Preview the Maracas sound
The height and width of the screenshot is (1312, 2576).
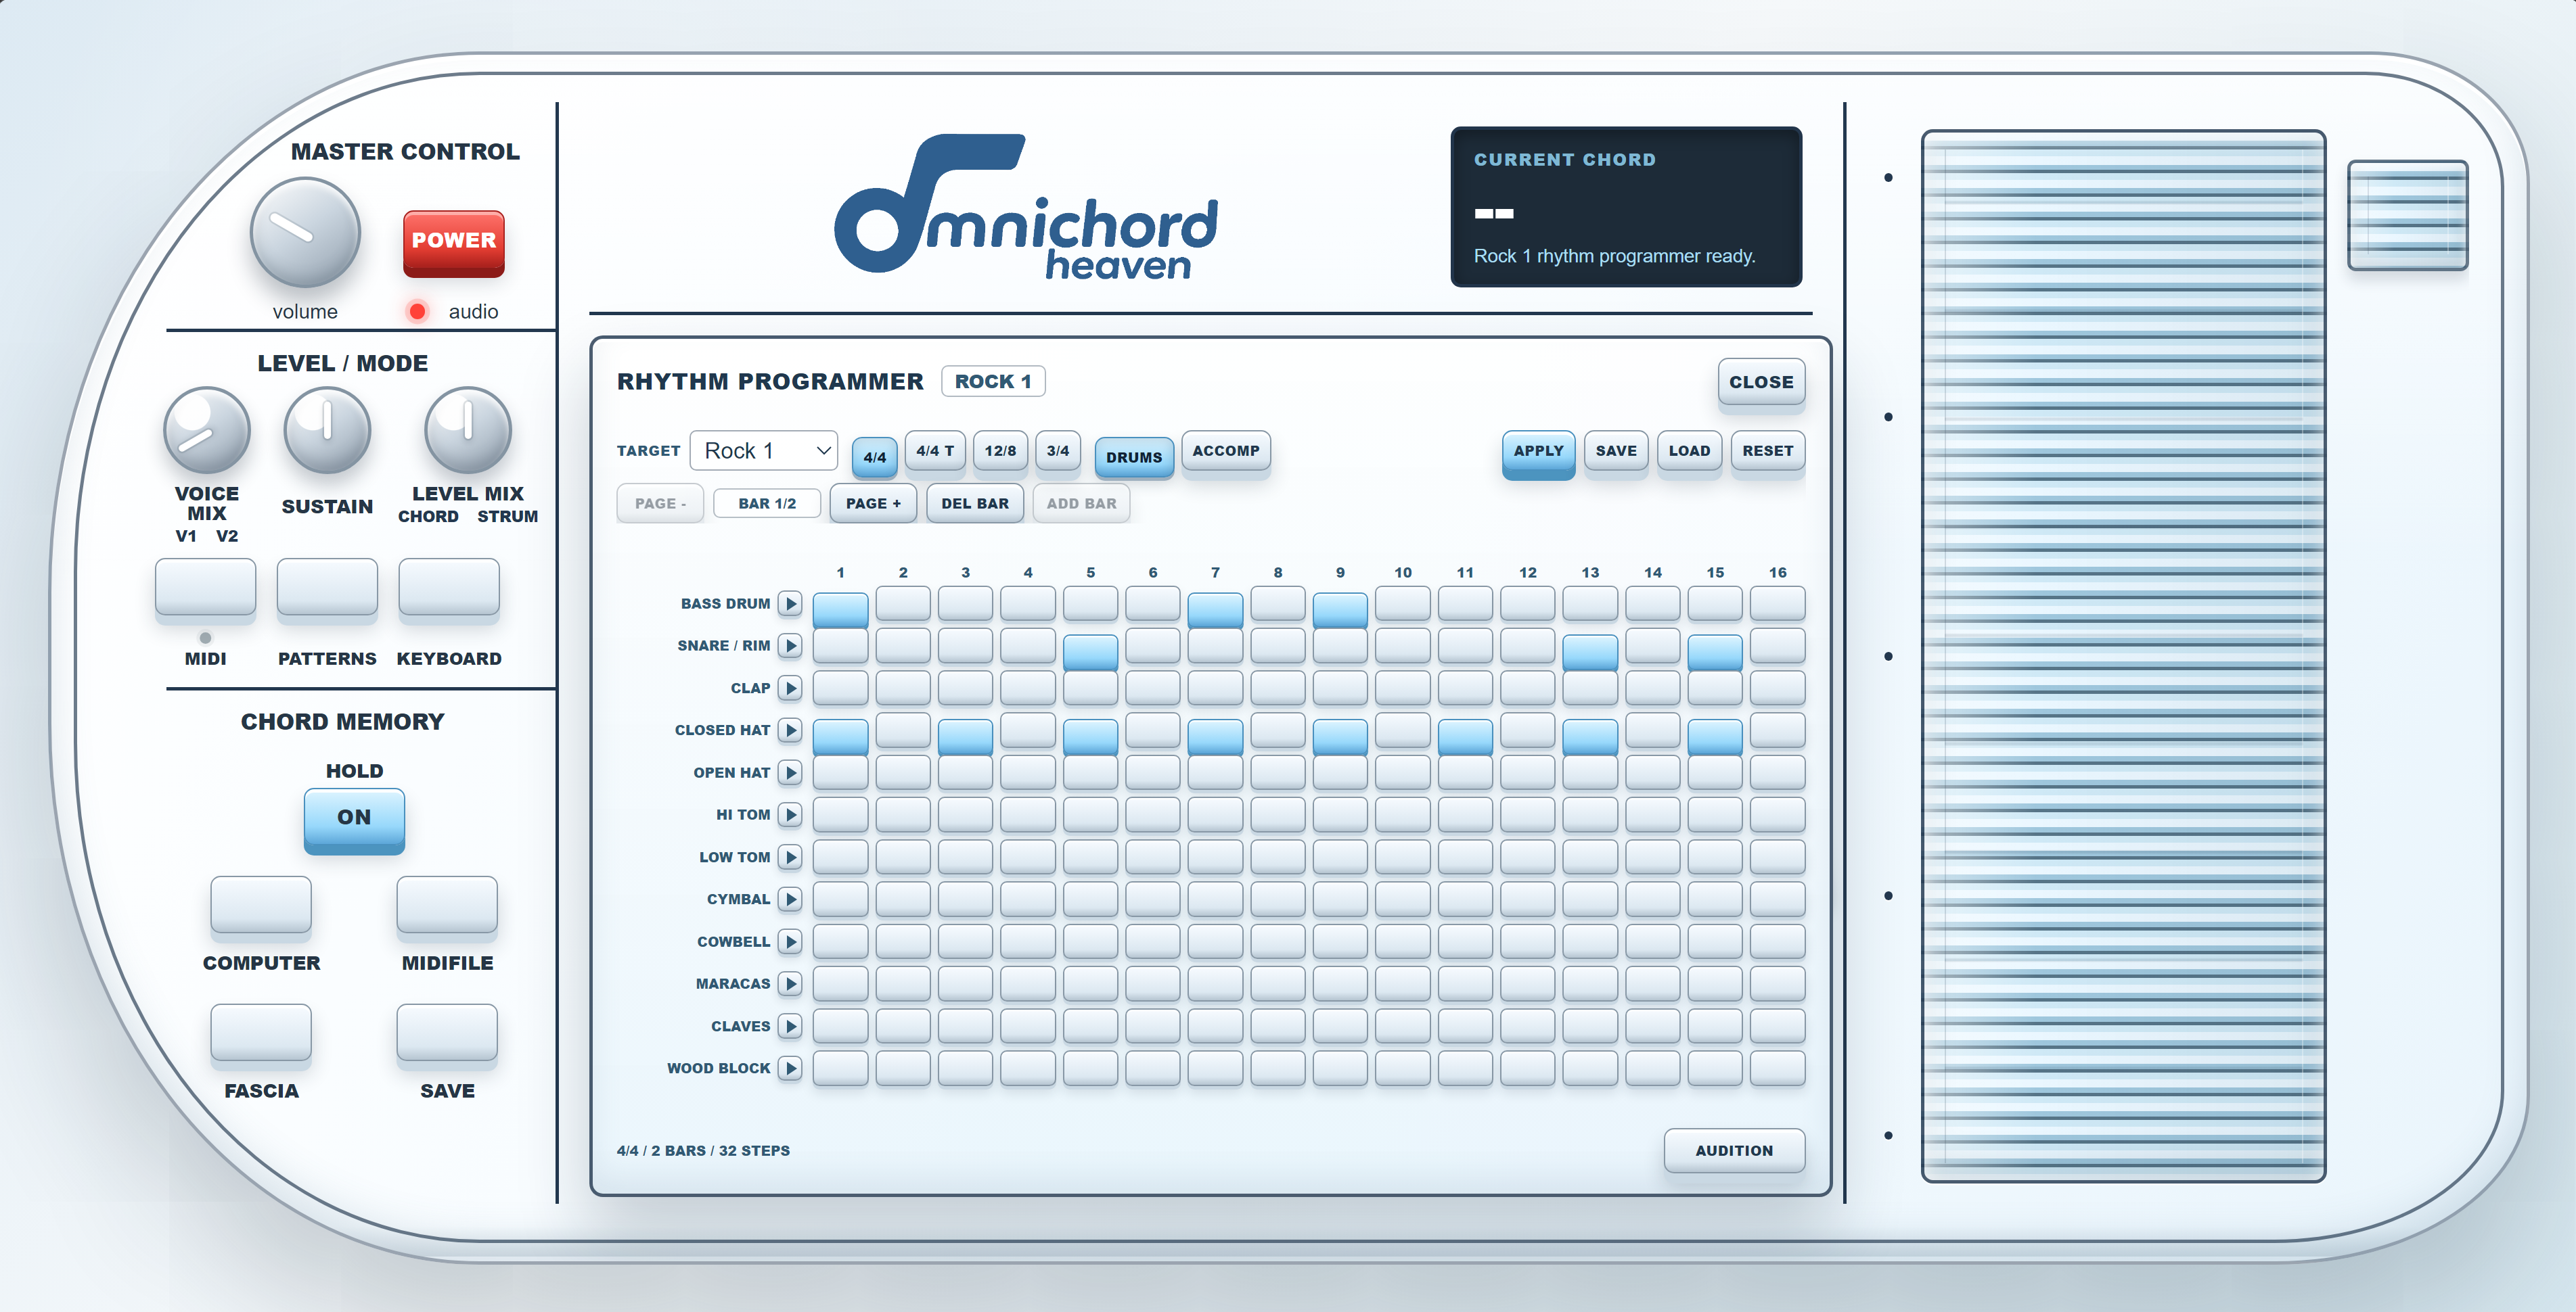click(x=790, y=984)
